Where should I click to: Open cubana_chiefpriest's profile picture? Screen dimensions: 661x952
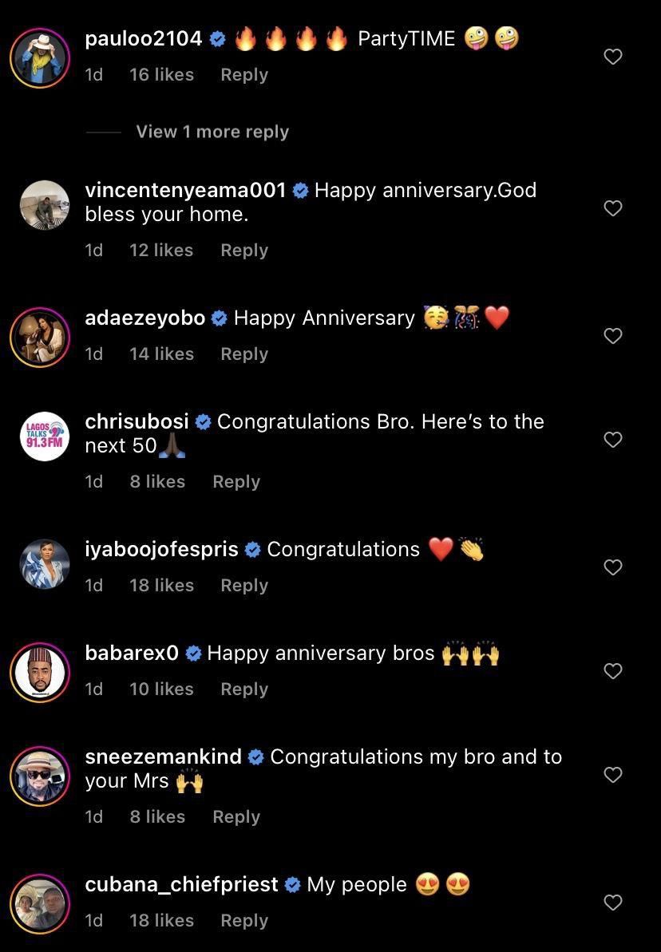coord(40,903)
